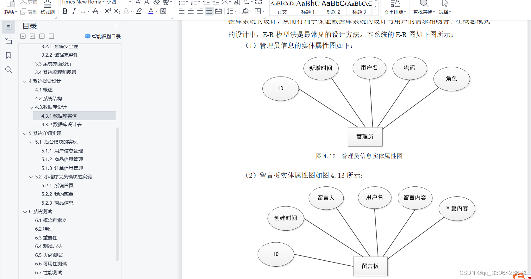The image size is (531, 279).
Task: Collapse 5.2 小程序会员模块的实现 node
Action: (31, 177)
